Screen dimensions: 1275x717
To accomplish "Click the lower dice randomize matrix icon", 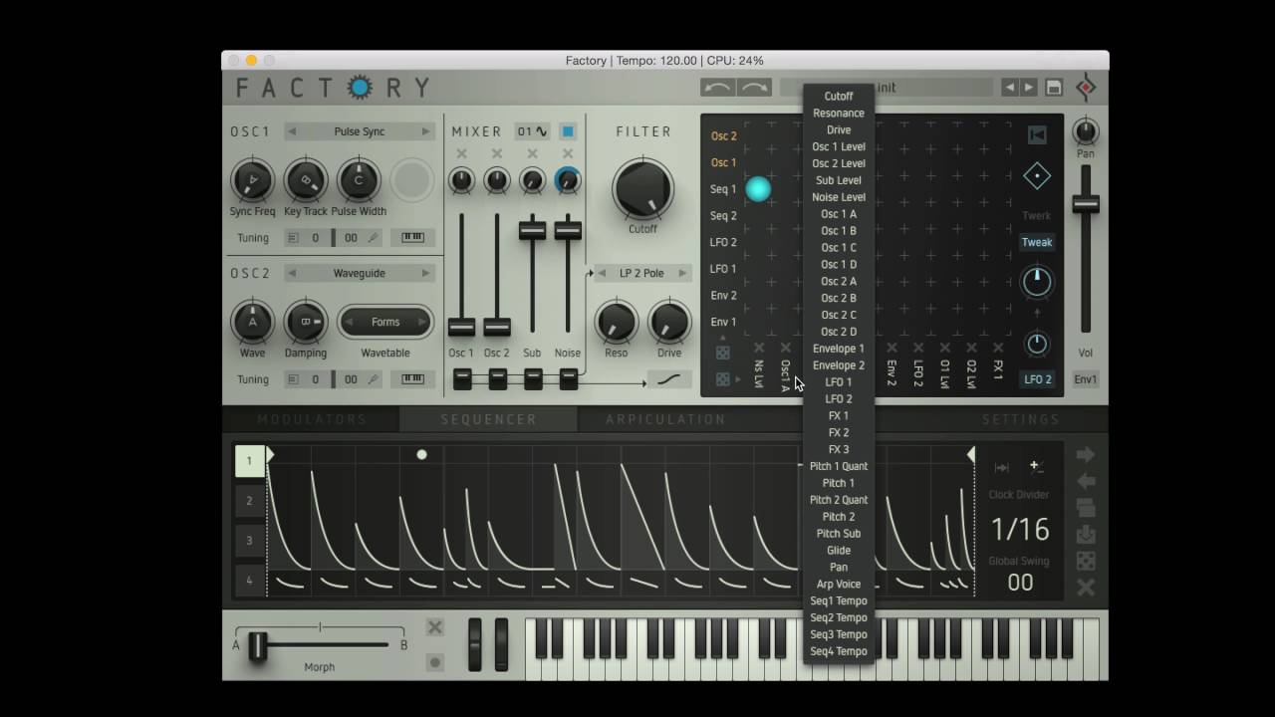I will (723, 379).
